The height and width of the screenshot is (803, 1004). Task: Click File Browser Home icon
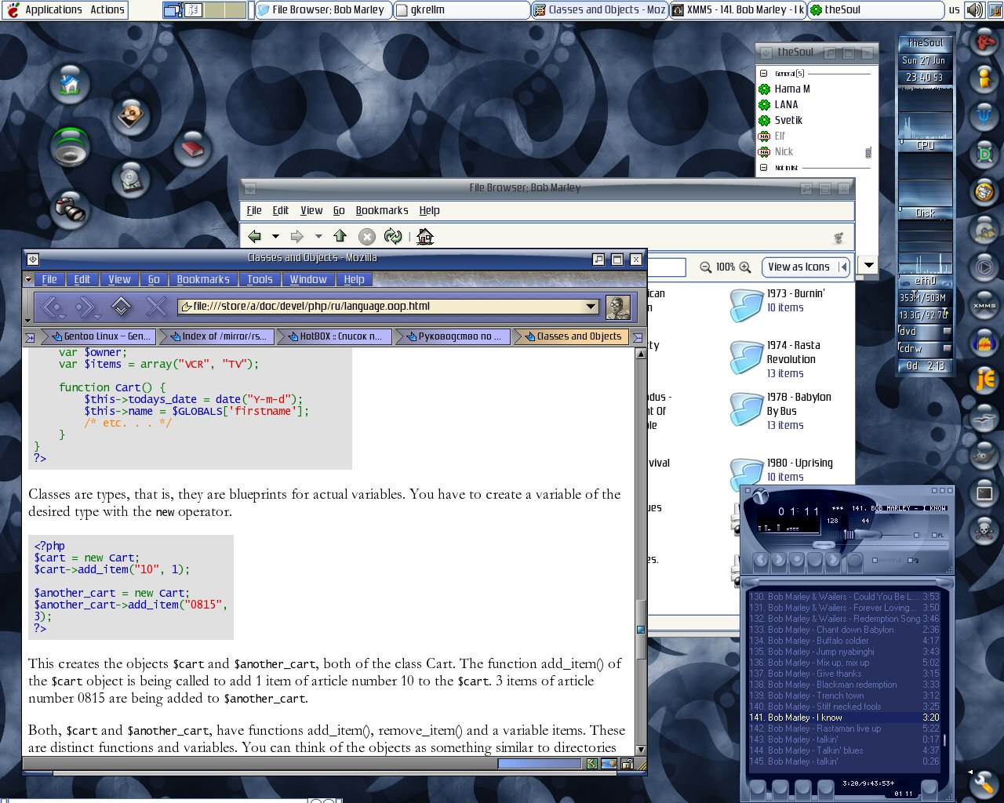[x=425, y=236]
